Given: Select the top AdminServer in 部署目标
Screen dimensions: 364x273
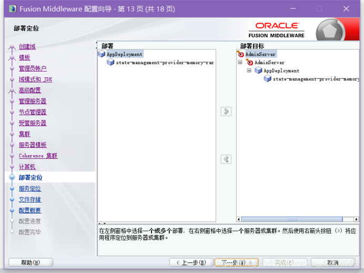Looking at the screenshot, I should (x=260, y=54).
